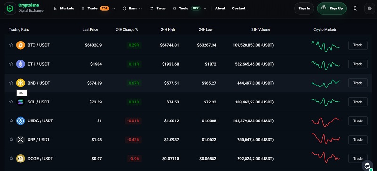
Task: Click the Trading Pairs column header
Action: click(x=19, y=30)
